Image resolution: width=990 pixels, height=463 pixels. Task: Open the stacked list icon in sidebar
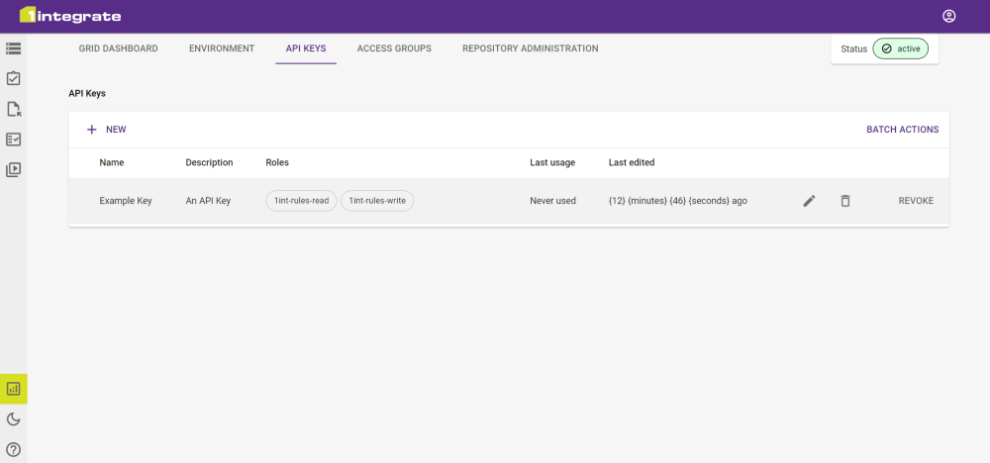click(13, 48)
